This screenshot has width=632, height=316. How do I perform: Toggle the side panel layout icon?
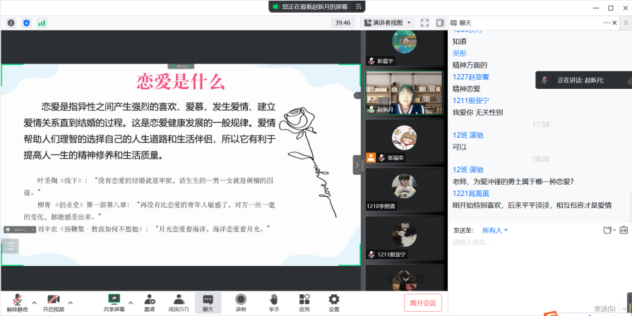coord(440,23)
